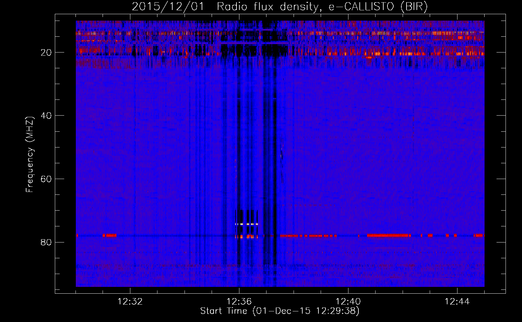522x322 pixels.
Task: Click the plot title '2015/12/01 Radio flux density'
Action: (225, 7)
